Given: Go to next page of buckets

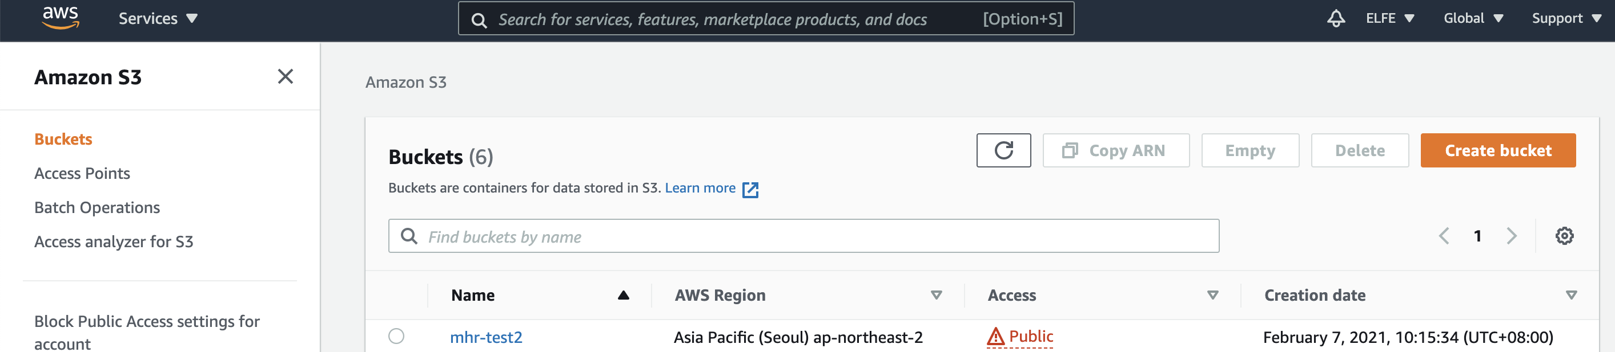Looking at the screenshot, I should coord(1512,236).
